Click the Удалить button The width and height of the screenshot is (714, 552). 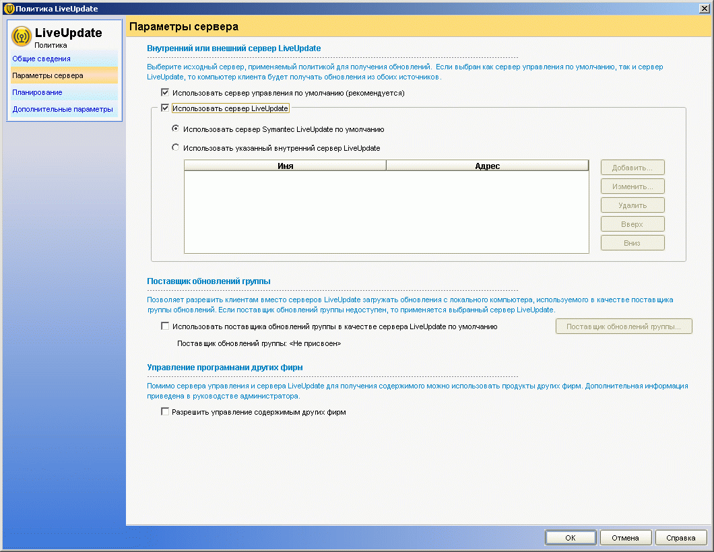pos(632,205)
